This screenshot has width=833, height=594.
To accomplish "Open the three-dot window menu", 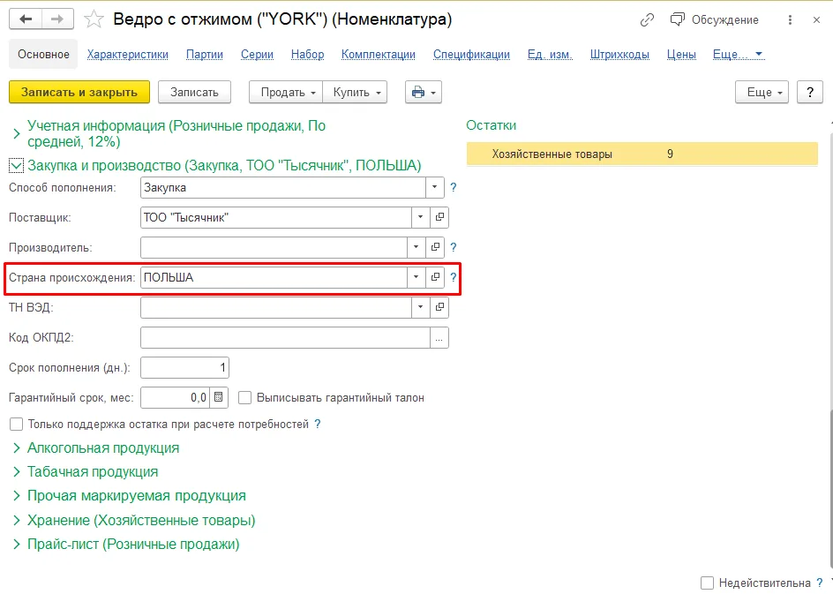I will click(x=790, y=20).
